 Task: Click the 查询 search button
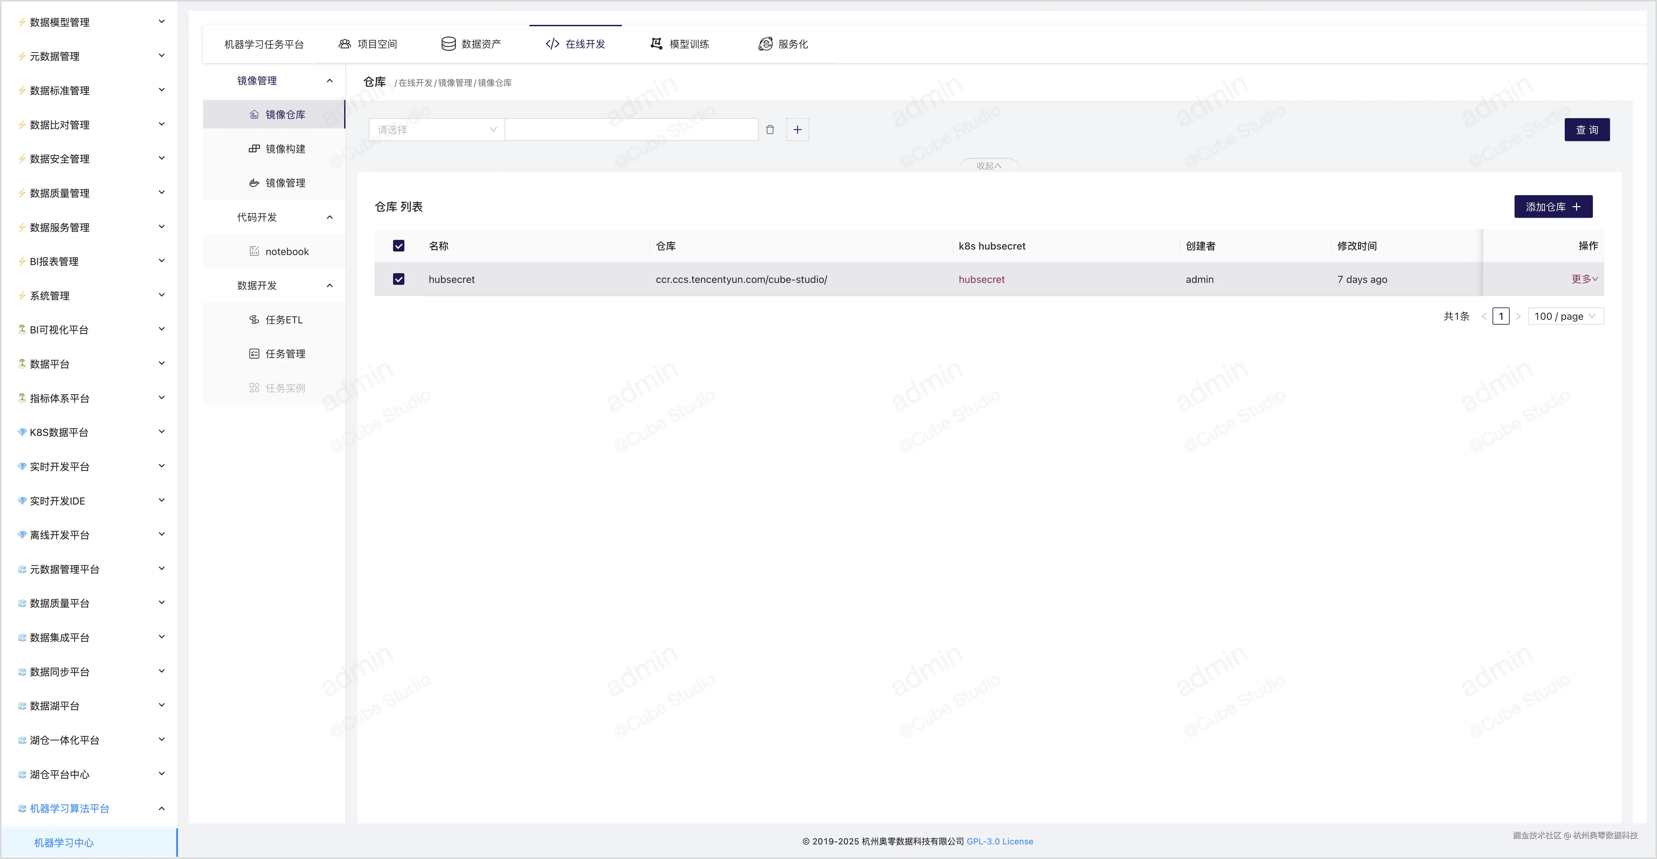coord(1586,130)
